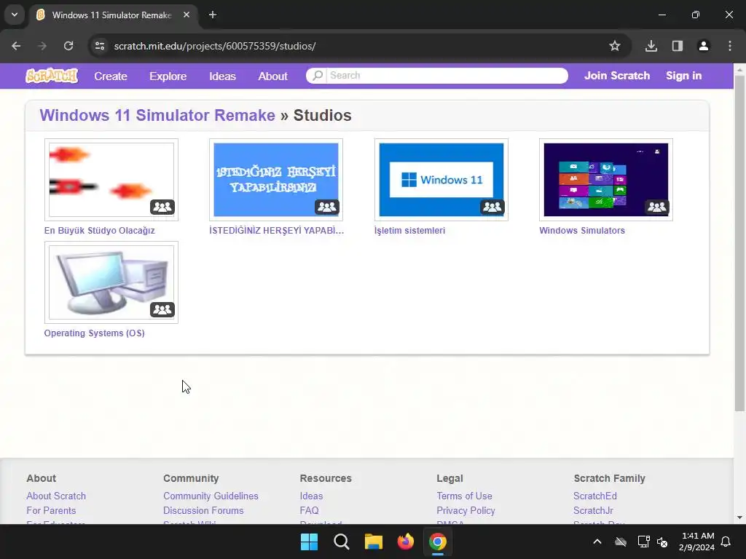The image size is (746, 559).
Task: Show hidden tray icons chevron
Action: coord(597,542)
